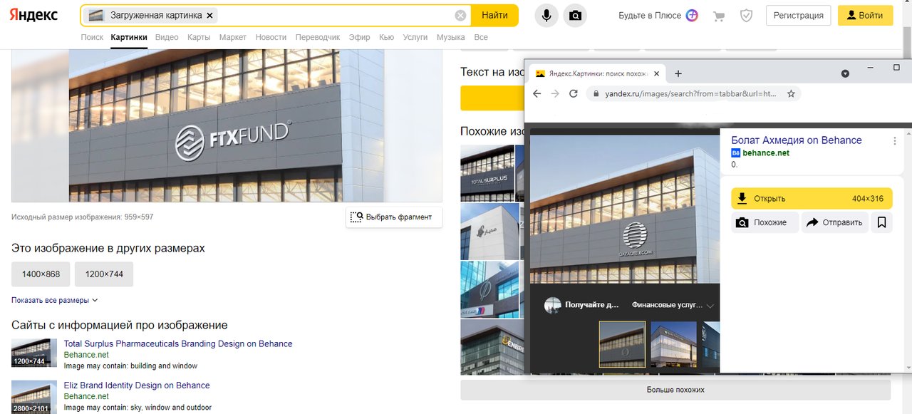Click the forward arrow in the popup browser

pos(556,93)
